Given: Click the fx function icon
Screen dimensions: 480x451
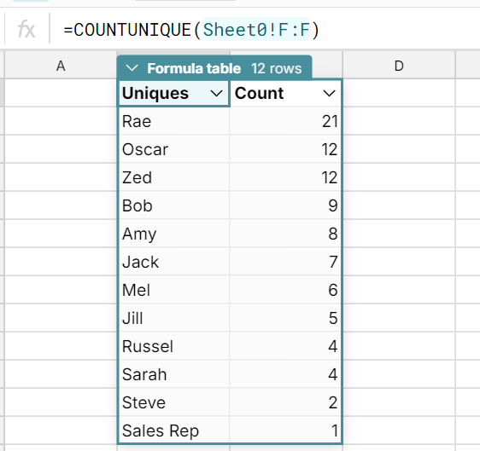Looking at the screenshot, I should tap(26, 30).
